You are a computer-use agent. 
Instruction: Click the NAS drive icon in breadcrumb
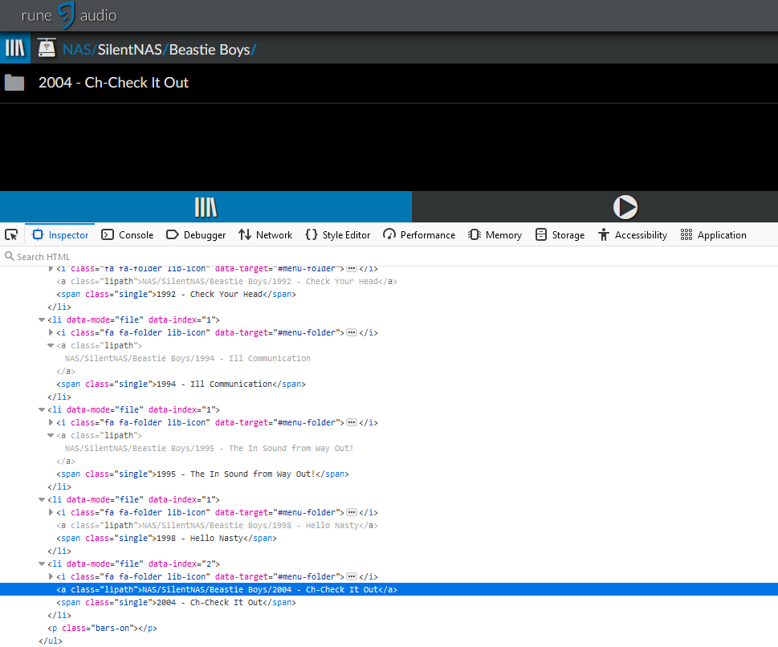point(47,48)
